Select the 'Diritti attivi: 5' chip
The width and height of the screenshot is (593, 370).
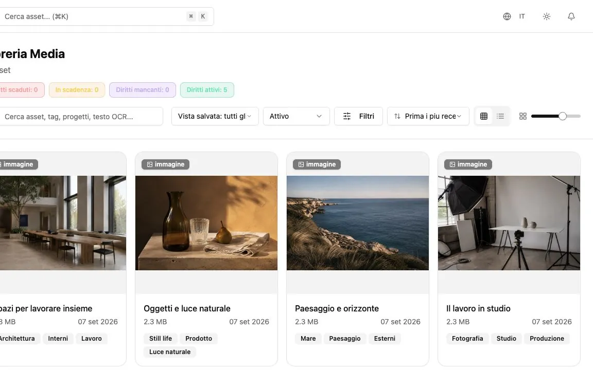tap(207, 90)
